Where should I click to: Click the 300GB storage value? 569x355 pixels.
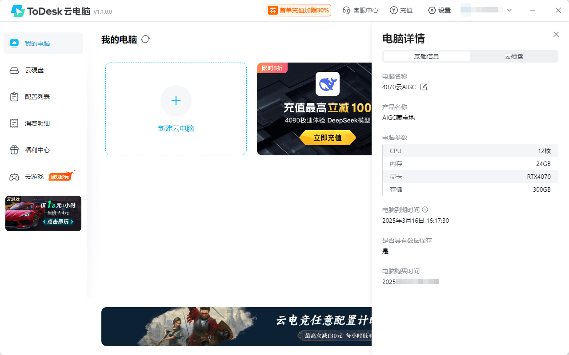coord(542,189)
